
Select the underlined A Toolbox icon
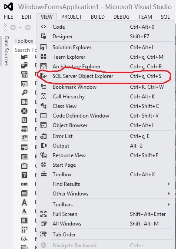coord(24,212)
